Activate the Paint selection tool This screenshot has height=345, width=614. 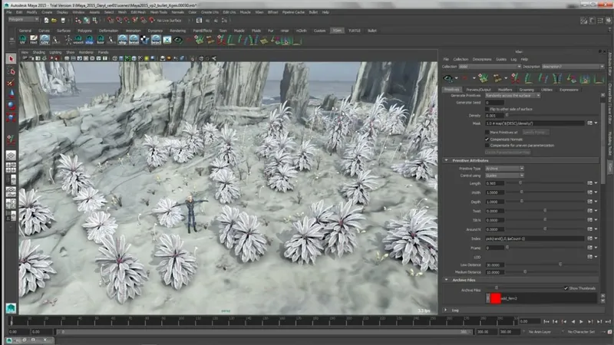click(11, 83)
